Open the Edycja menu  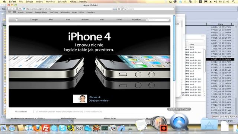(x=29, y=1)
